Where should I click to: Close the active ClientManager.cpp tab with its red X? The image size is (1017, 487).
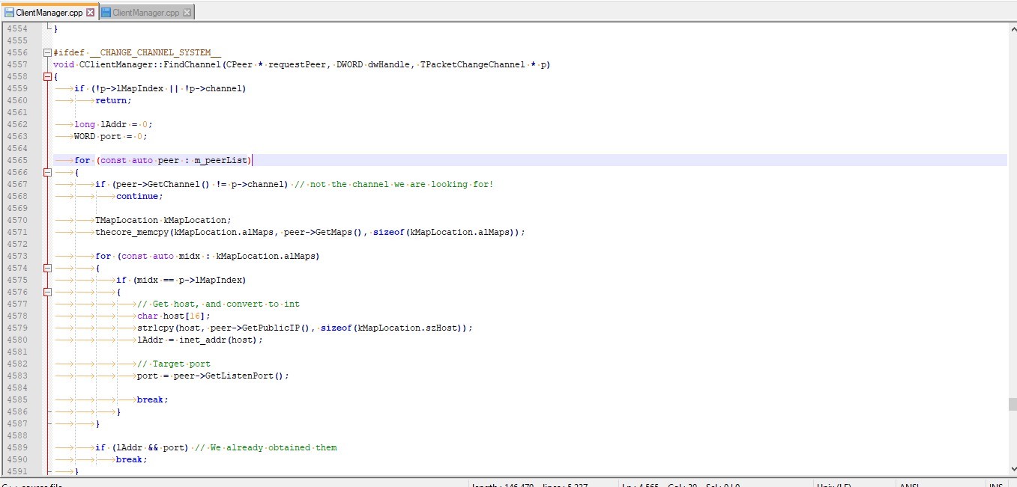(91, 13)
